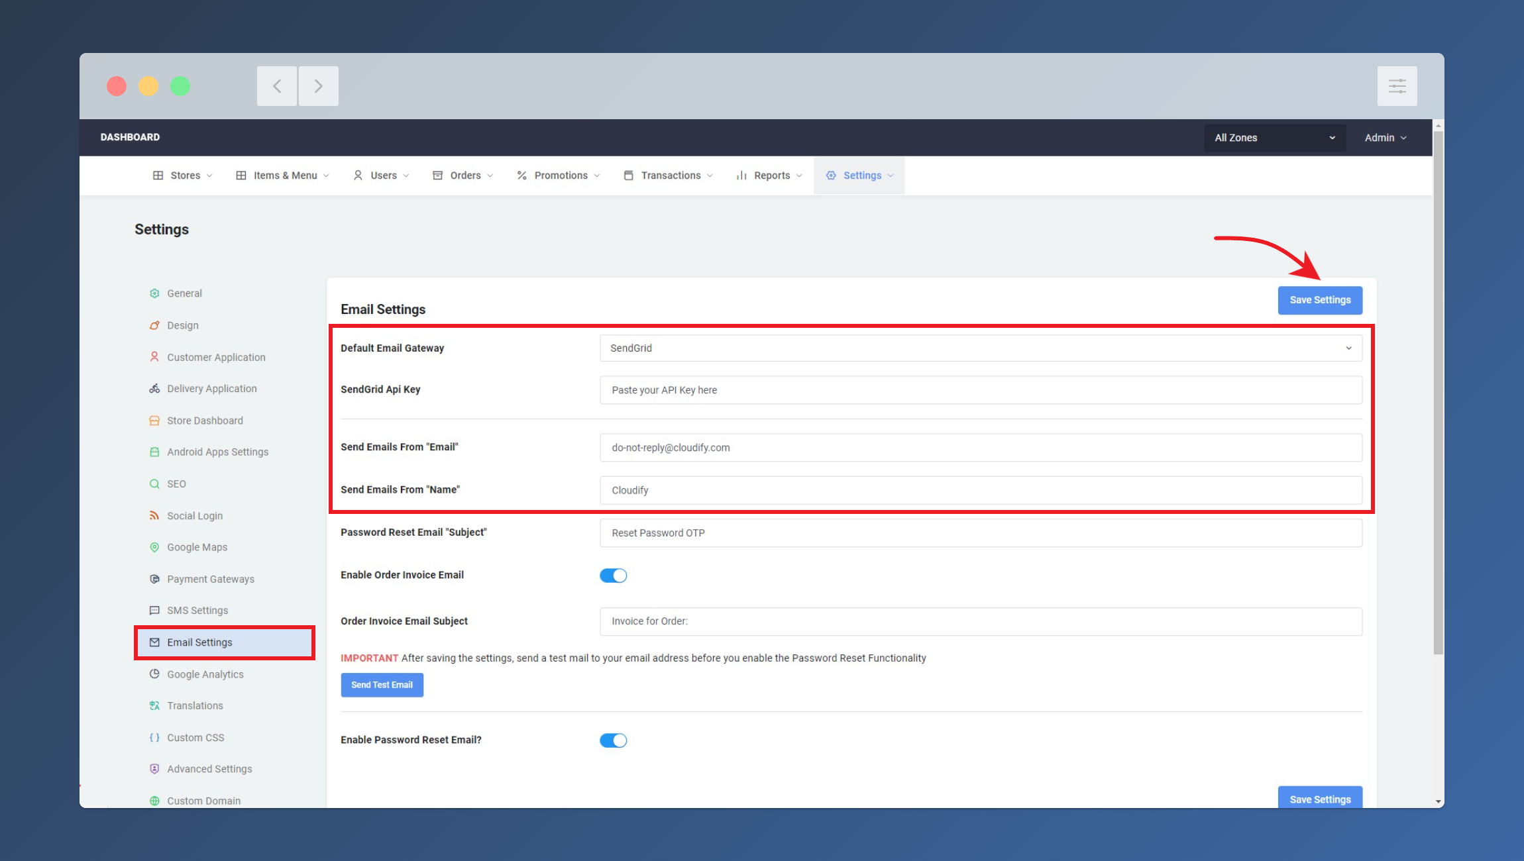Open the Users menu
This screenshot has height=861, width=1524.
pos(382,176)
